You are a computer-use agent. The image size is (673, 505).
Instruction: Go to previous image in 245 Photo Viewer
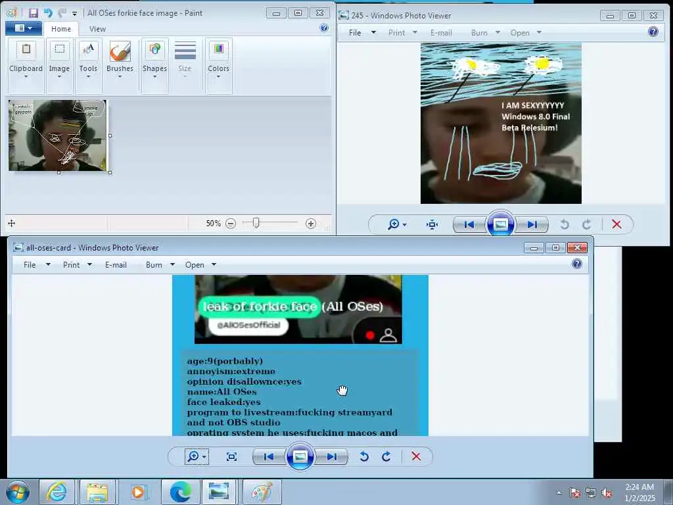coord(469,224)
